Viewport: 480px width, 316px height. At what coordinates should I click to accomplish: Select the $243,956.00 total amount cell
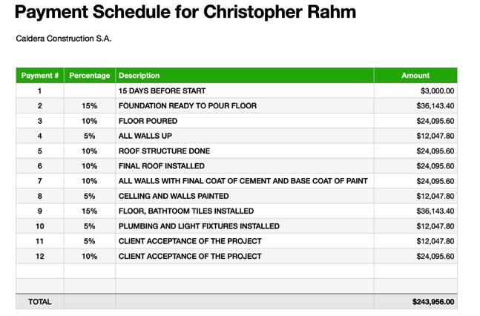click(x=415, y=302)
